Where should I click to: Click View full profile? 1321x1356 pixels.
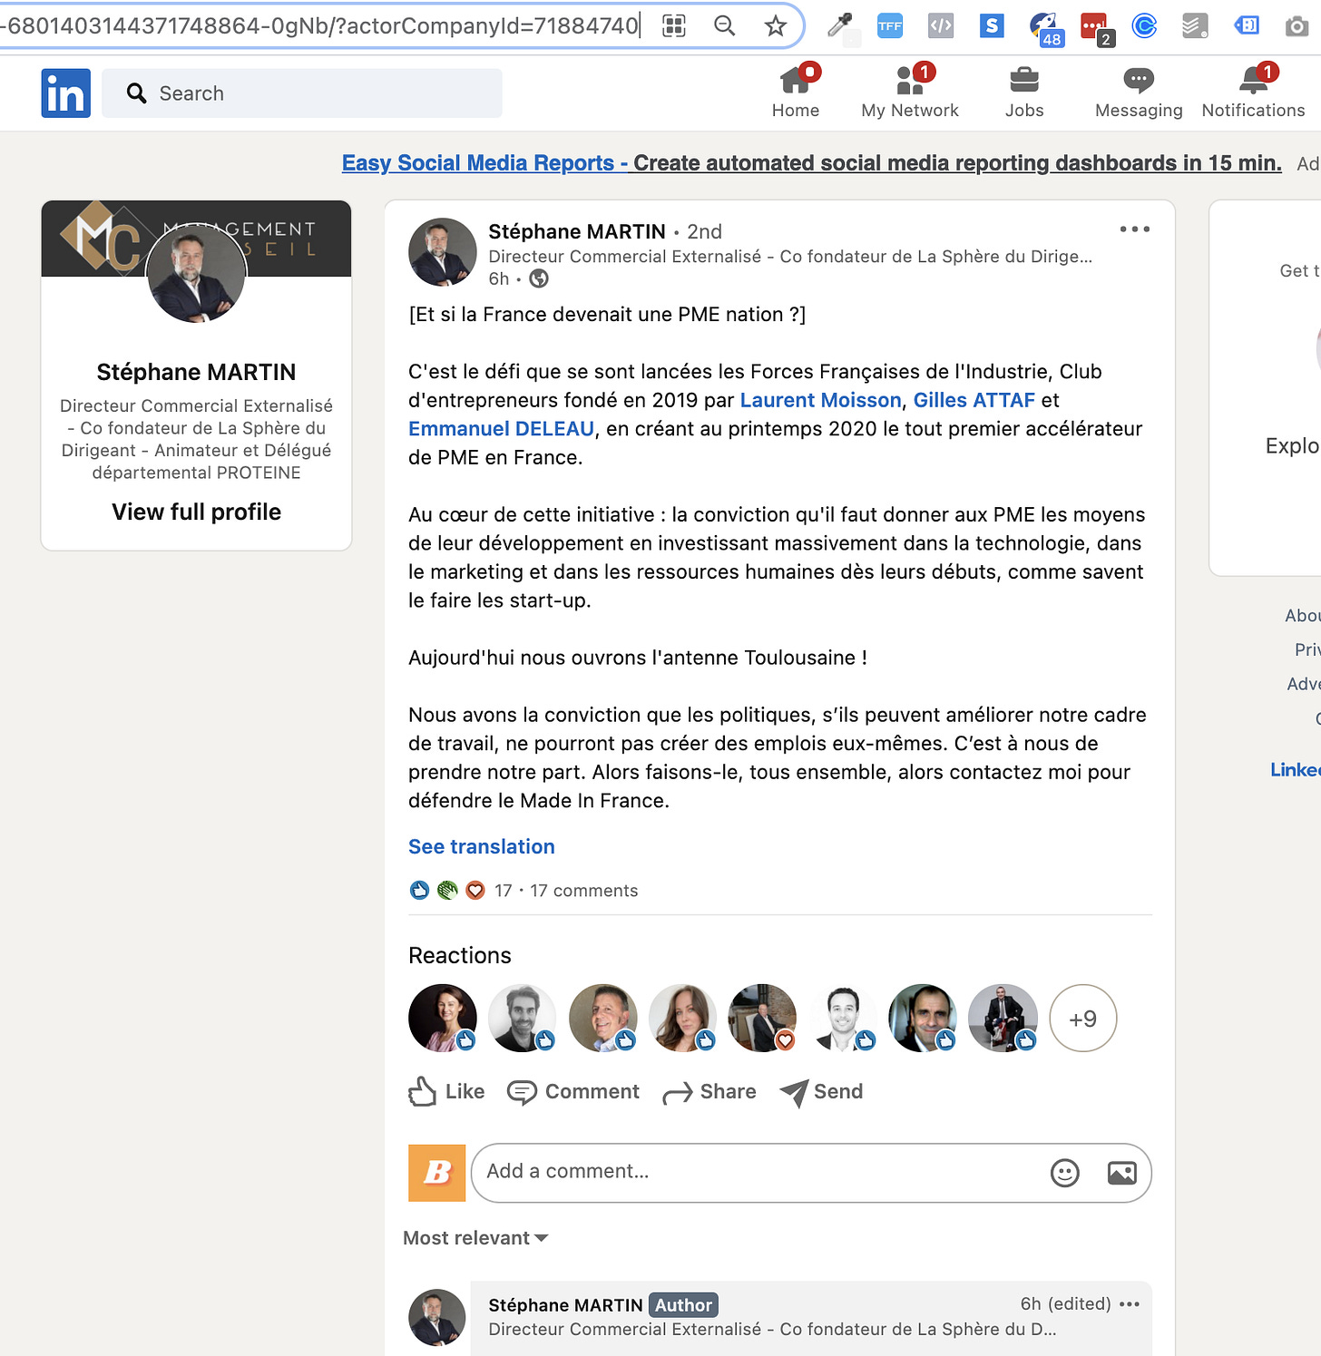click(197, 512)
